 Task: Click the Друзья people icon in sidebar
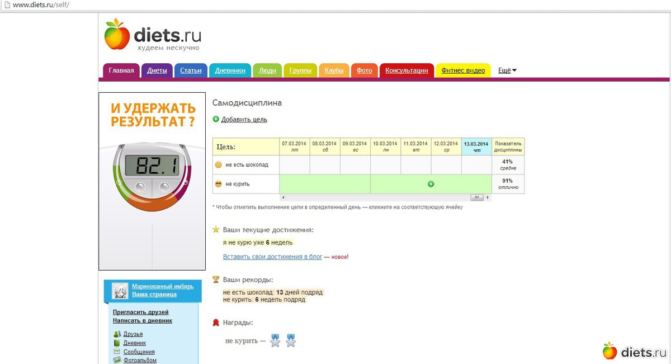coord(117,334)
